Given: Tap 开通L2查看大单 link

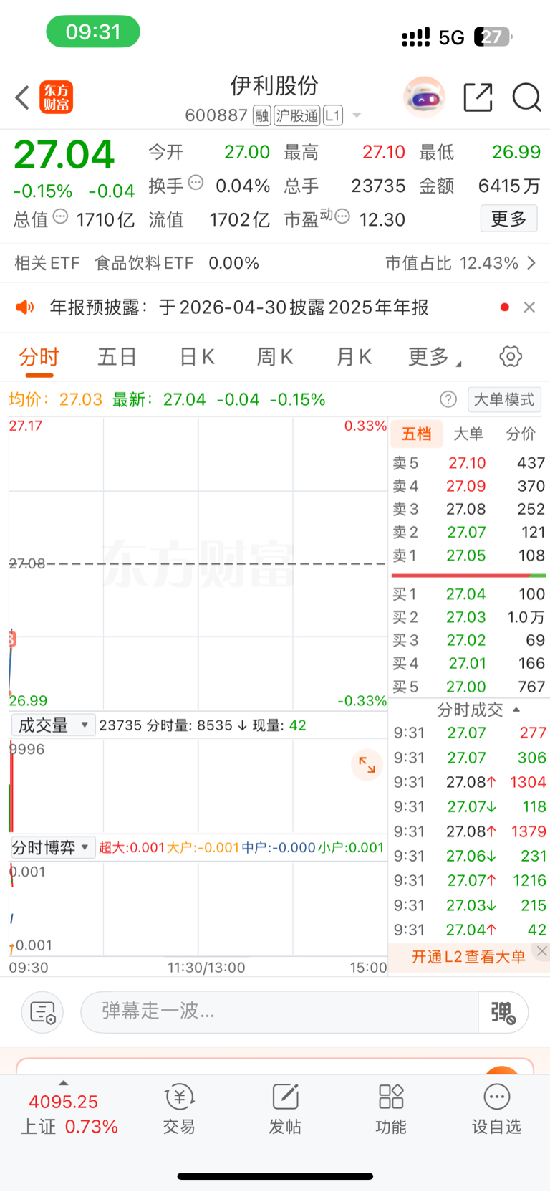Looking at the screenshot, I should point(468,956).
